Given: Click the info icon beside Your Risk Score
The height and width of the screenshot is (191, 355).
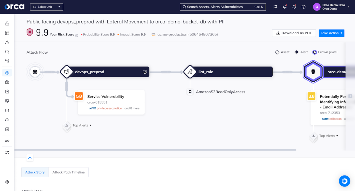Looking at the screenshot, I should (77, 35).
